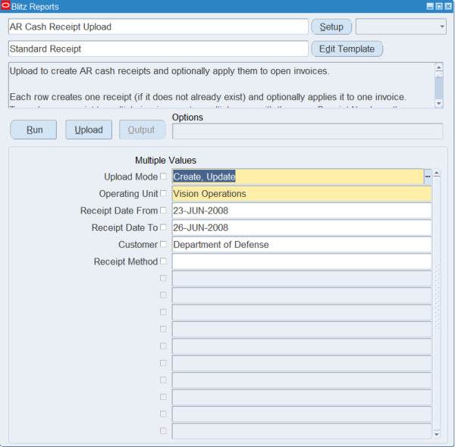Click the Run button

coord(33,130)
